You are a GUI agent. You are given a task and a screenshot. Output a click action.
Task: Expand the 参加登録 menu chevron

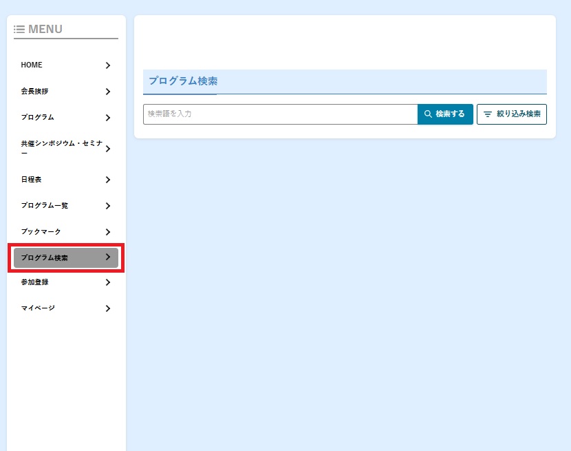(x=108, y=282)
